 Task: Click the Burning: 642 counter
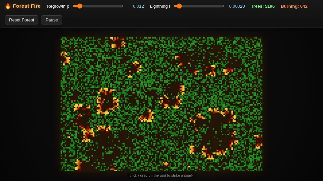(x=294, y=6)
